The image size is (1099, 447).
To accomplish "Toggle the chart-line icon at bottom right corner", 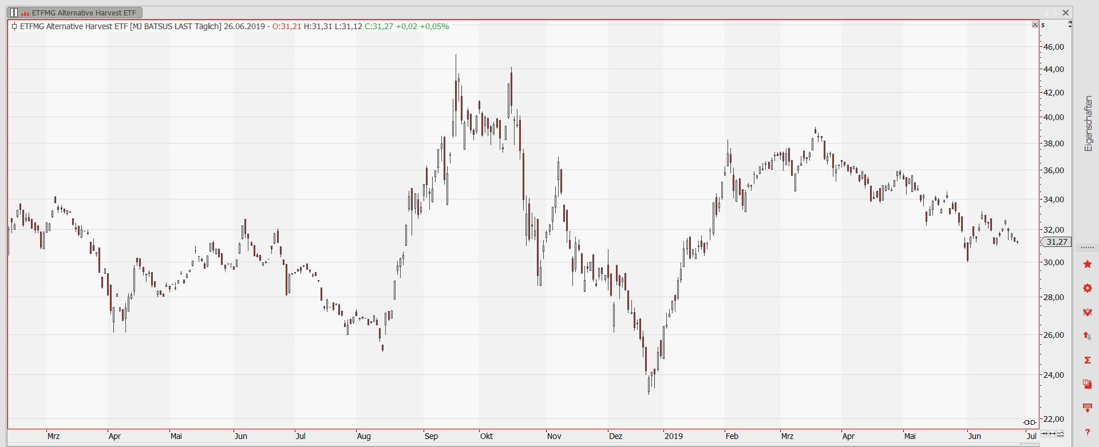I will click(x=1060, y=434).
